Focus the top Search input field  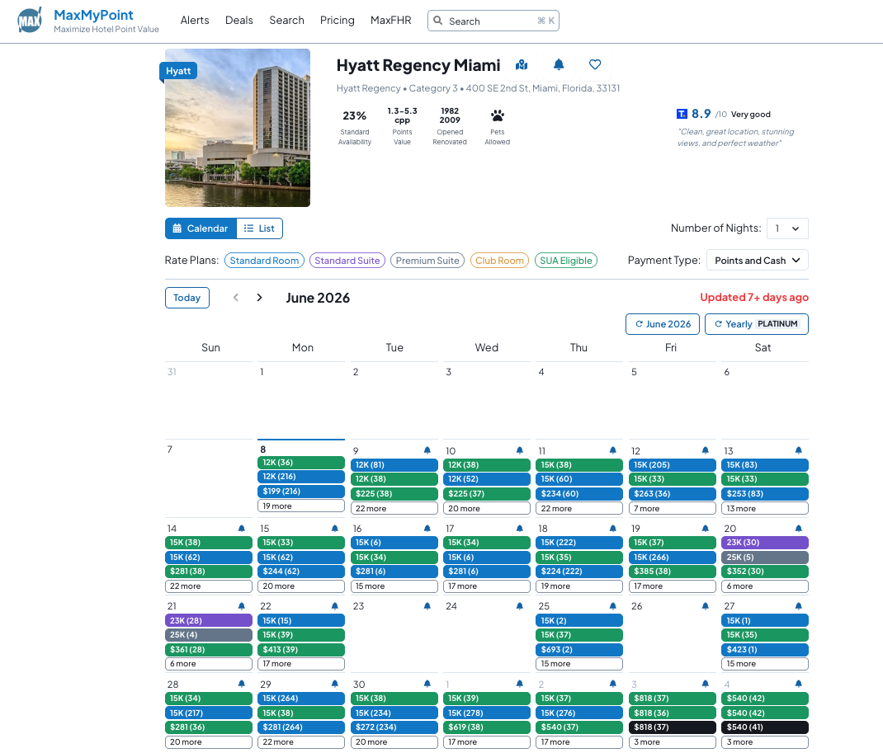(x=493, y=21)
